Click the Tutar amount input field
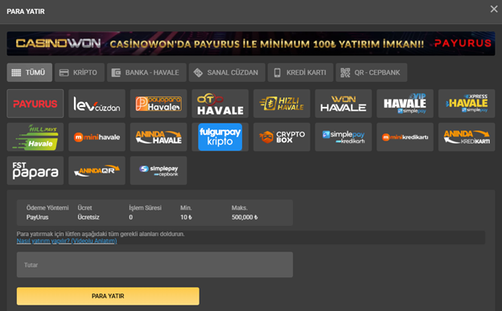Image resolution: width=502 pixels, height=311 pixels. [x=154, y=264]
